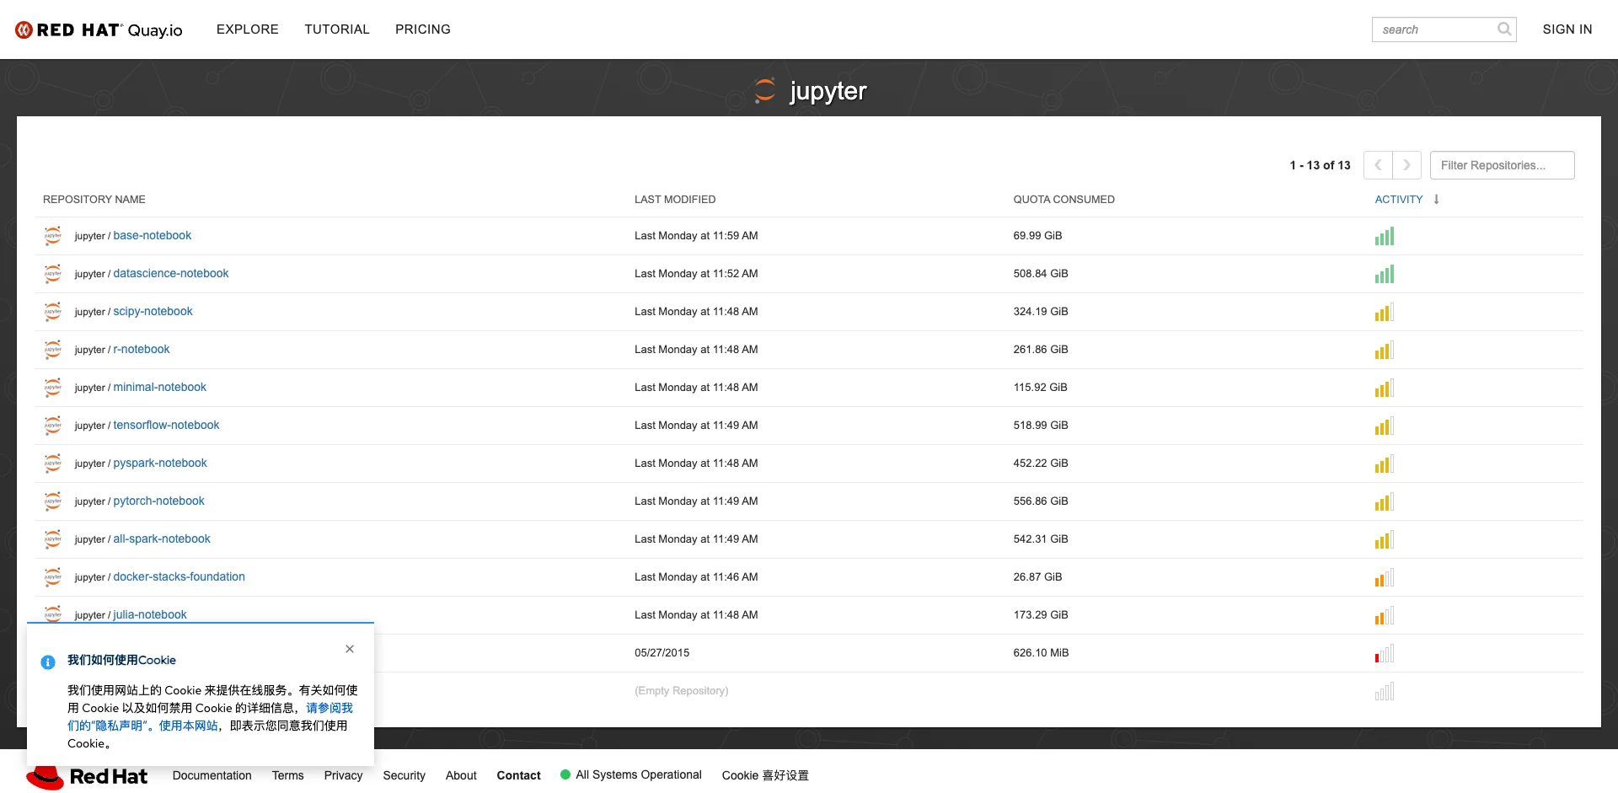Image resolution: width=1618 pixels, height=793 pixels.
Task: Open pytorch-notebook repository link
Action: point(159,501)
